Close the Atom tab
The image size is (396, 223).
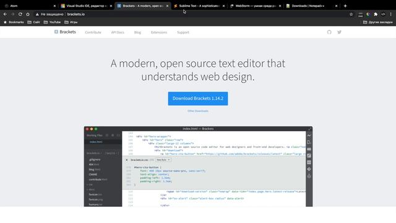tap(54, 6)
